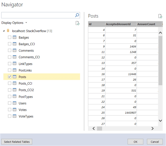Select the Comments table row
This screenshot has height=146, width=166.
tap(42, 51)
